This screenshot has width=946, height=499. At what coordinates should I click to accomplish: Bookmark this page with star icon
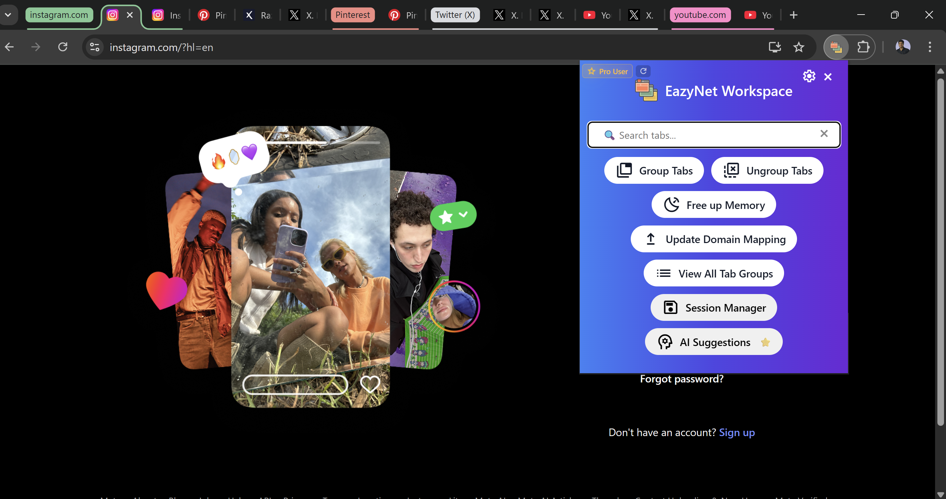pos(798,47)
